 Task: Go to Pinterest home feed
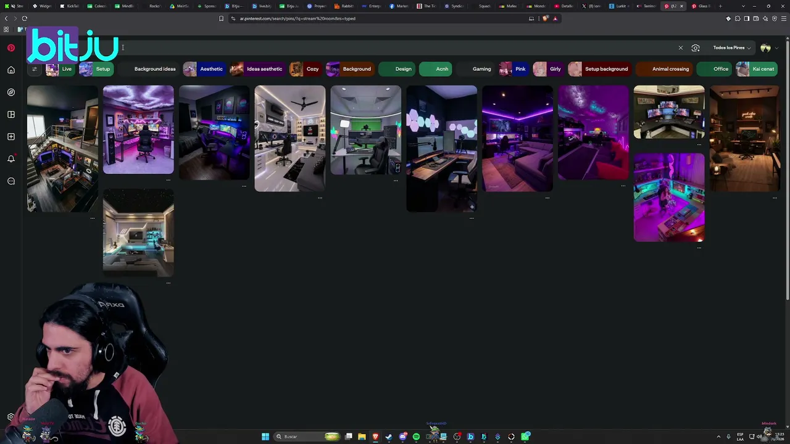[x=11, y=70]
